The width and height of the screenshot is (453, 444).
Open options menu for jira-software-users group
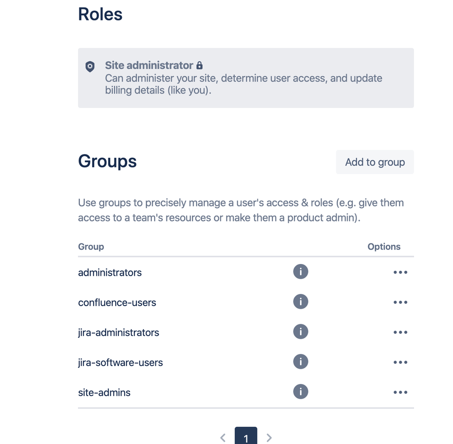coord(400,362)
